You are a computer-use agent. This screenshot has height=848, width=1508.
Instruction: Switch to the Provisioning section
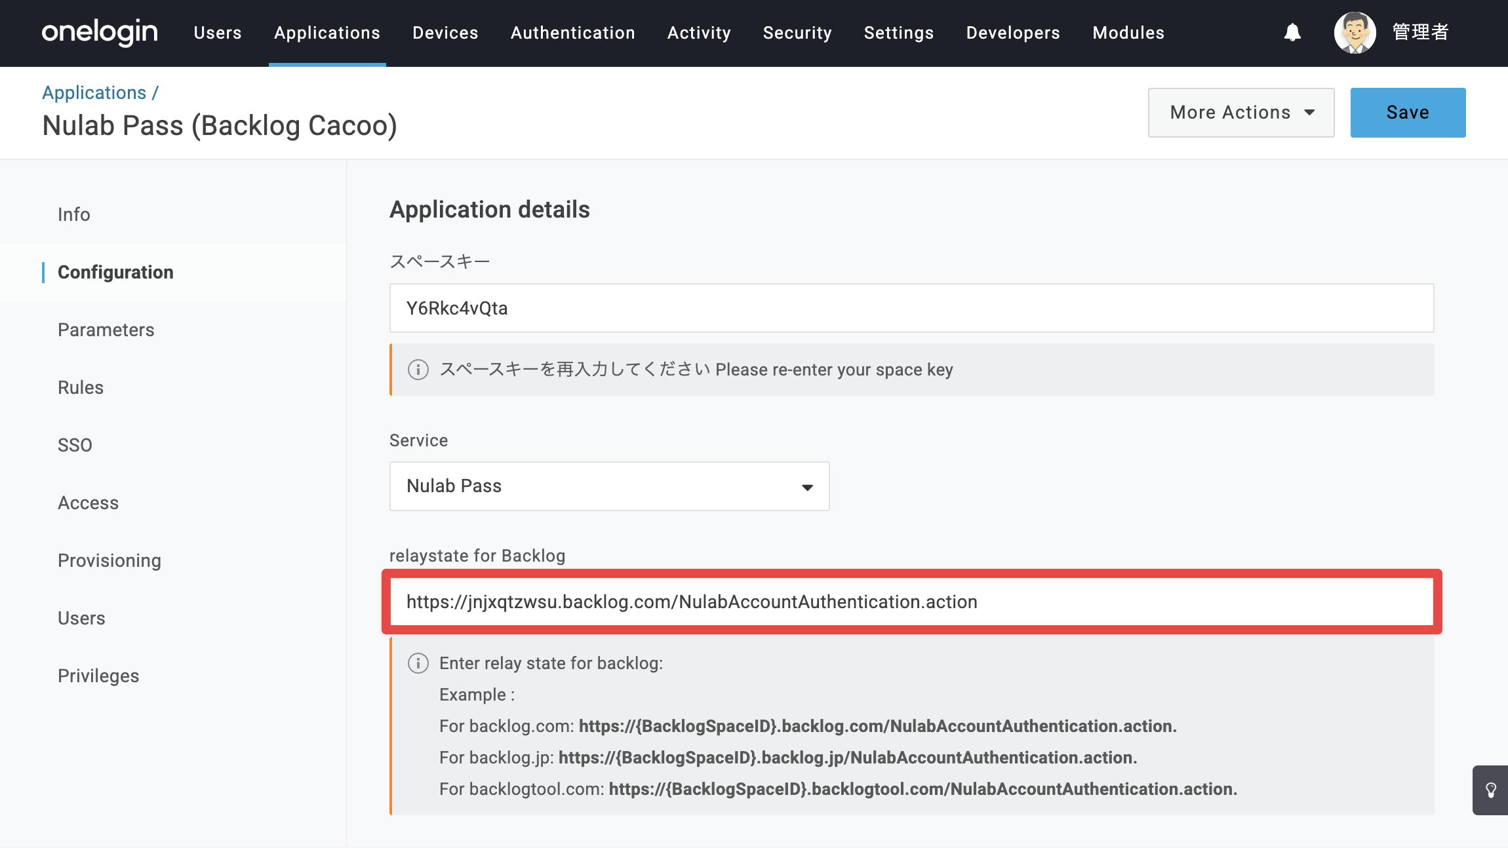tap(109, 560)
